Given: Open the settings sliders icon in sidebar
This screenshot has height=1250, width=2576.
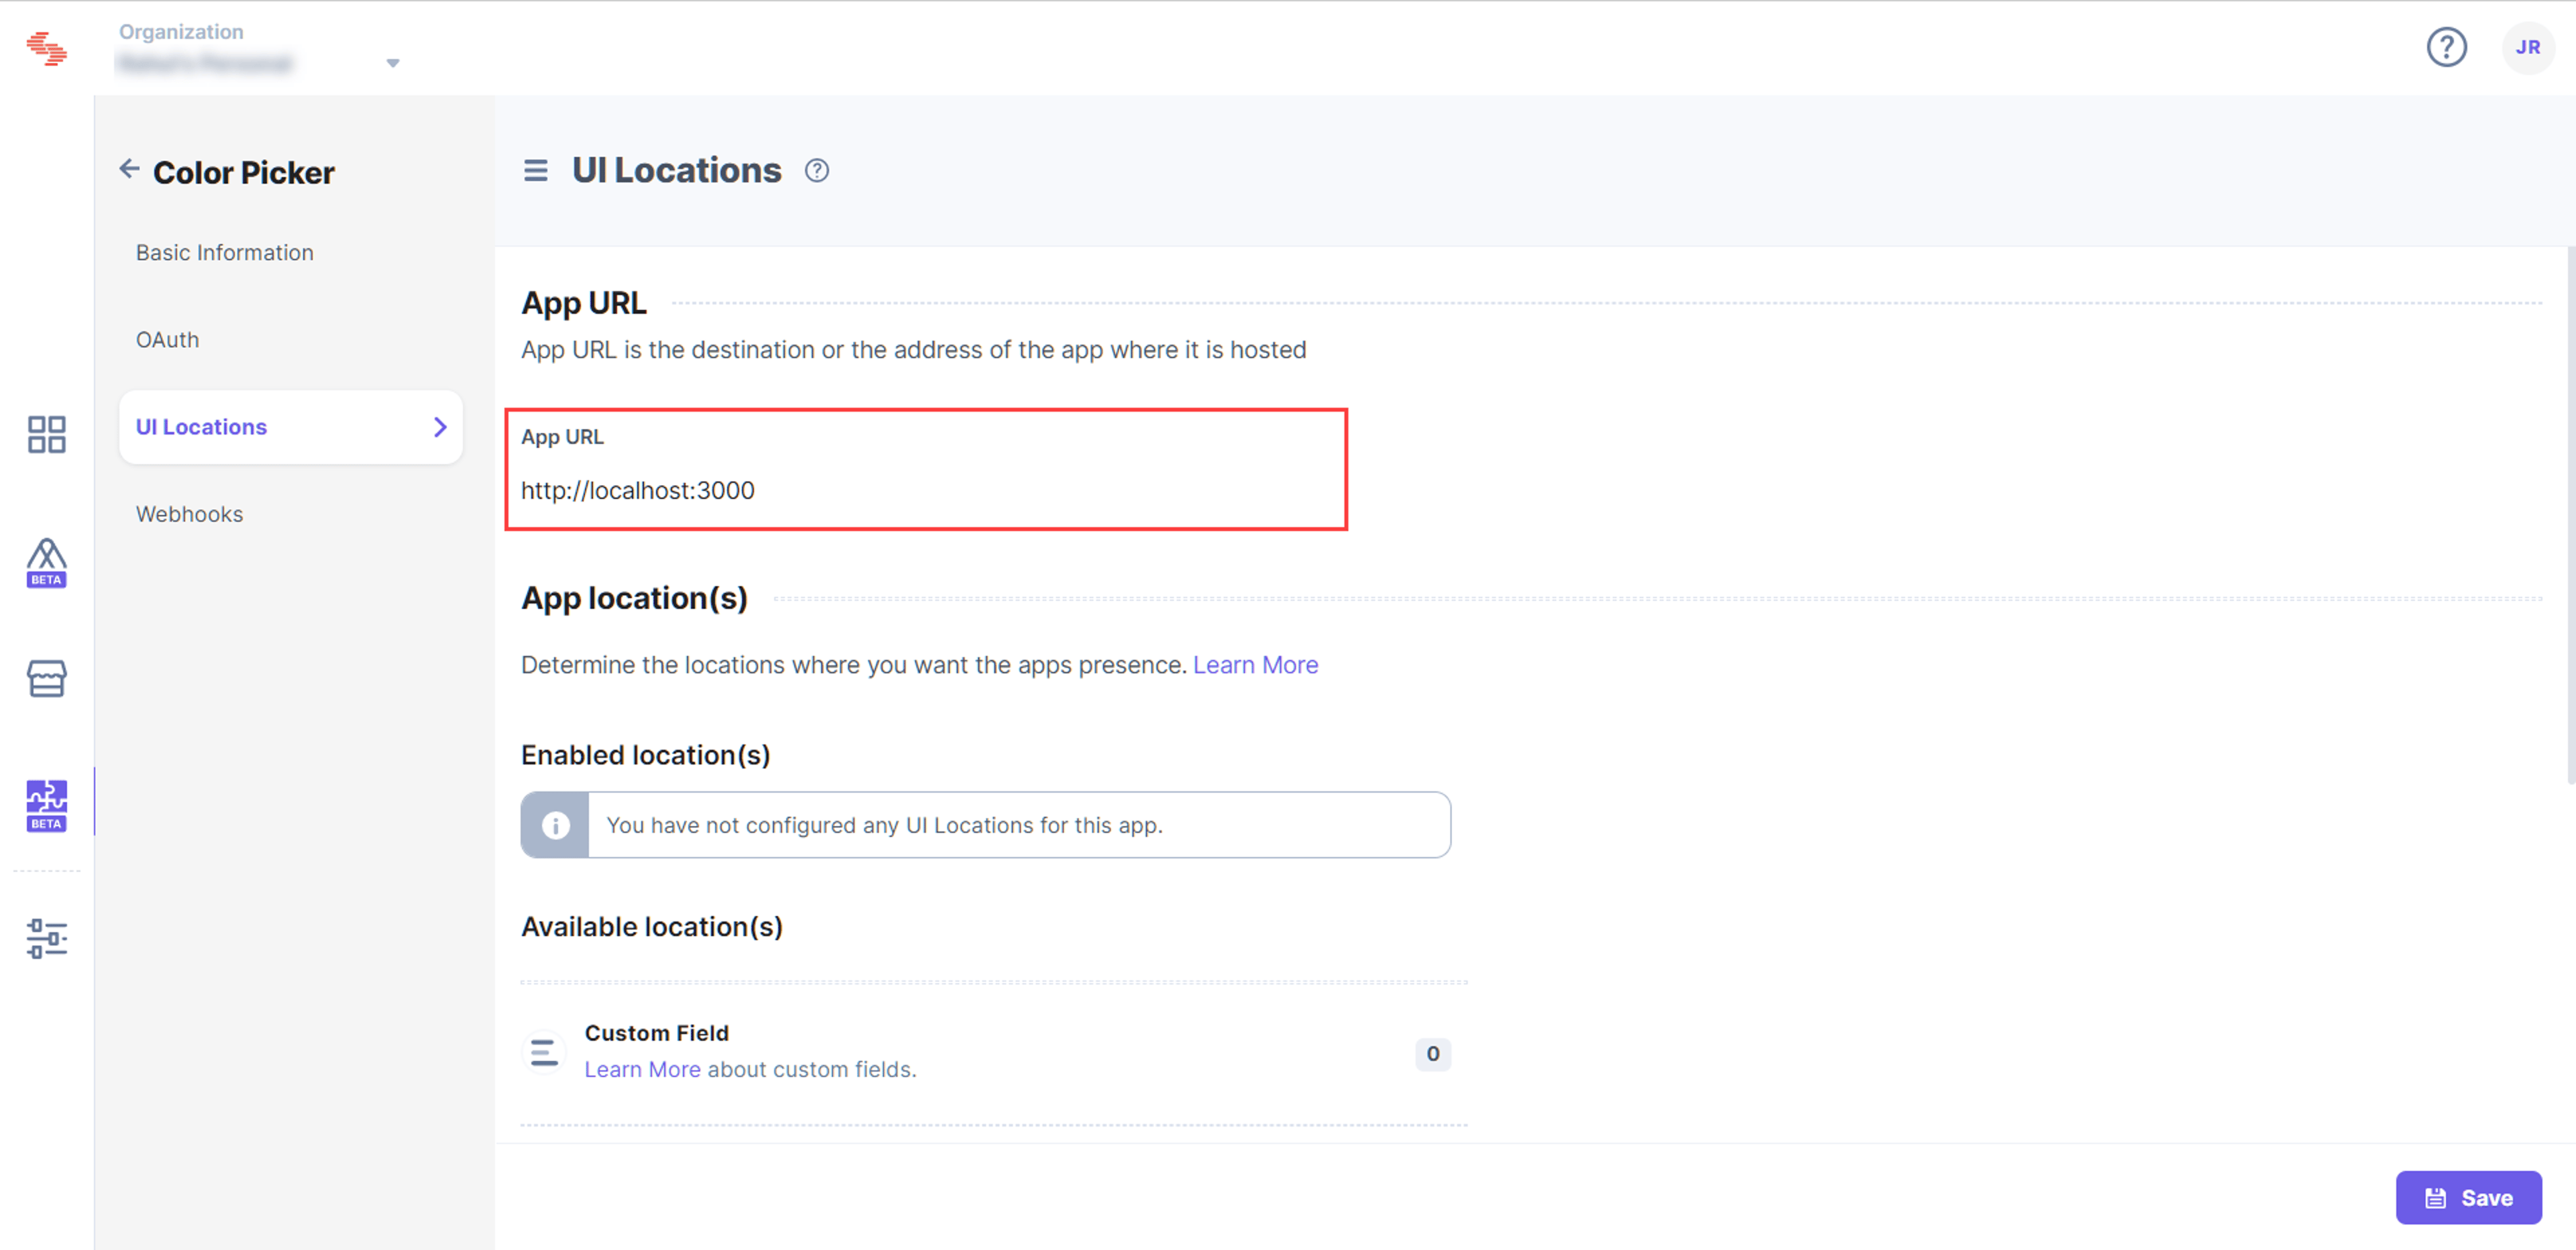Looking at the screenshot, I should point(46,939).
